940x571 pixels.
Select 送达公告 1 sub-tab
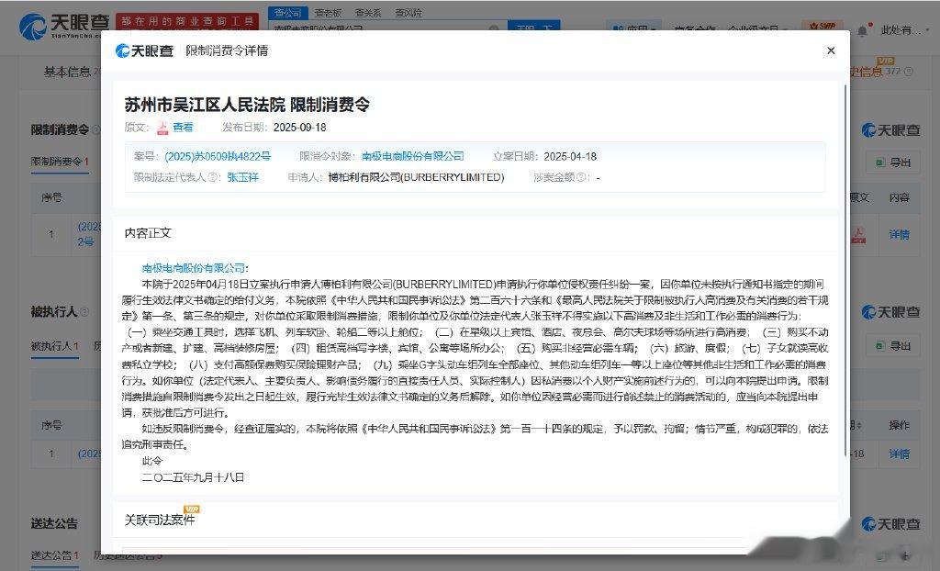[x=54, y=555]
